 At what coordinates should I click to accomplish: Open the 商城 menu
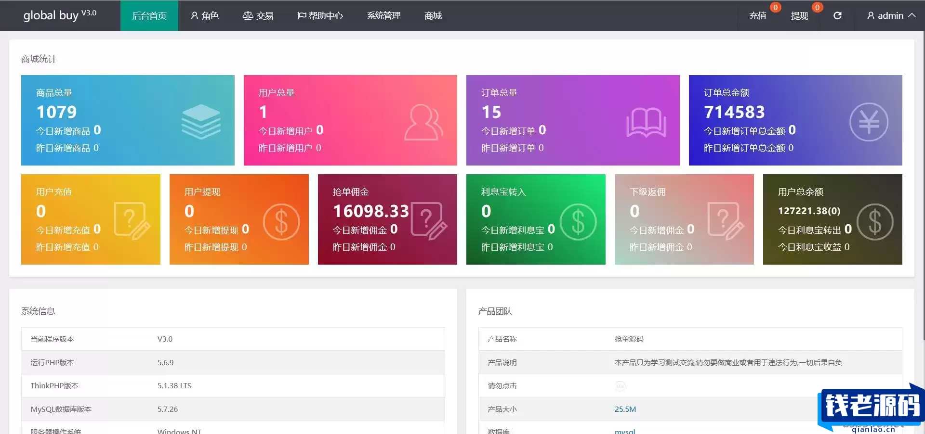[x=433, y=15]
